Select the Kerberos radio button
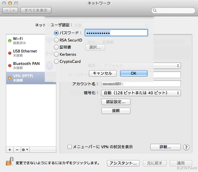The image size is (198, 172). pyautogui.click(x=56, y=54)
